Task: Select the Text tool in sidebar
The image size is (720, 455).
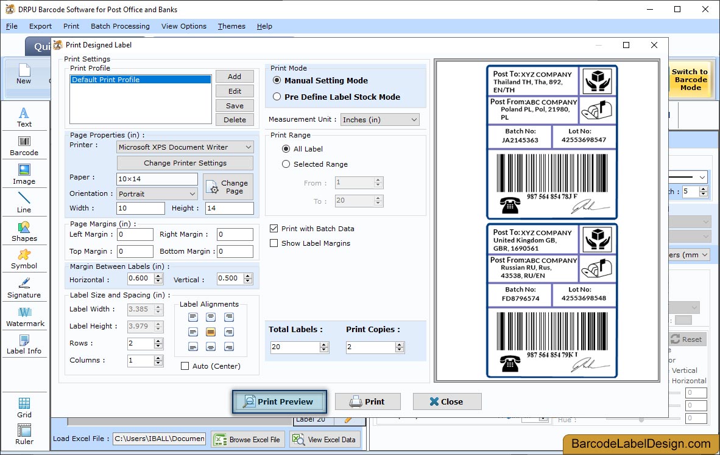Action: click(x=24, y=117)
